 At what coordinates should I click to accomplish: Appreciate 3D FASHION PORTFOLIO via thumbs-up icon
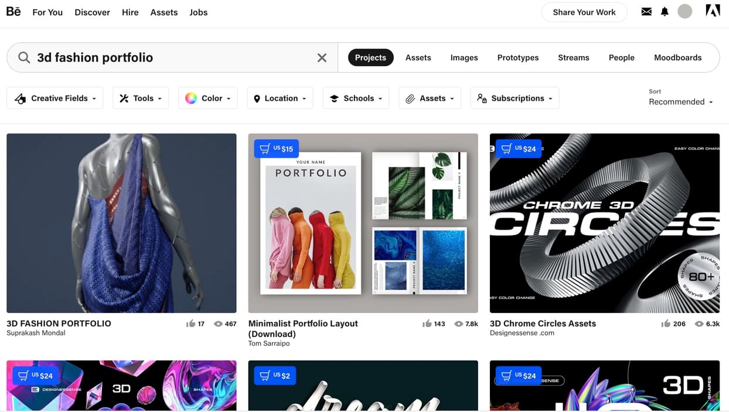190,323
